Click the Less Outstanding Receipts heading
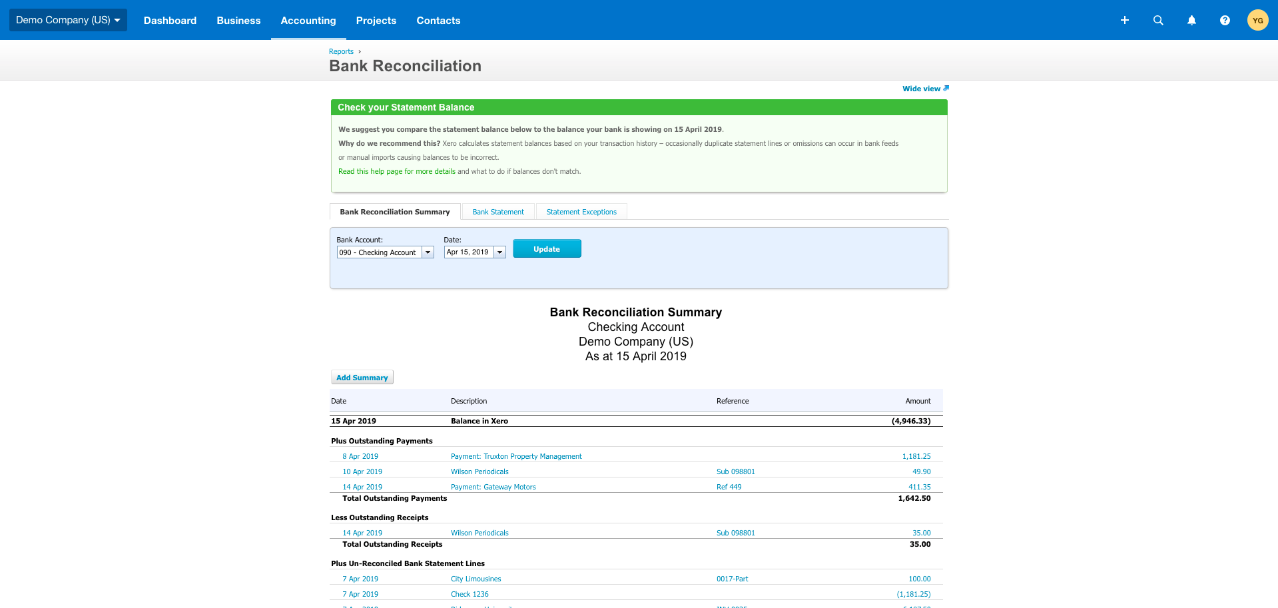Image resolution: width=1278 pixels, height=608 pixels. pos(380,517)
